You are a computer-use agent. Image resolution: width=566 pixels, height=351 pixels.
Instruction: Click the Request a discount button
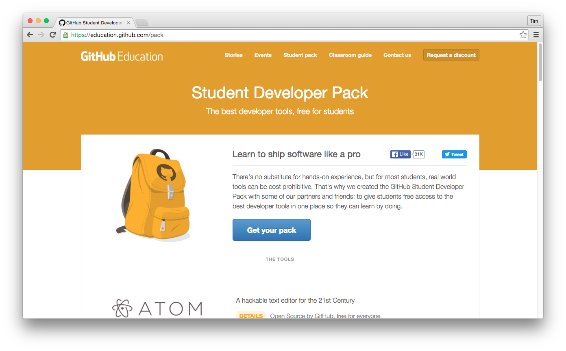pyautogui.click(x=451, y=55)
